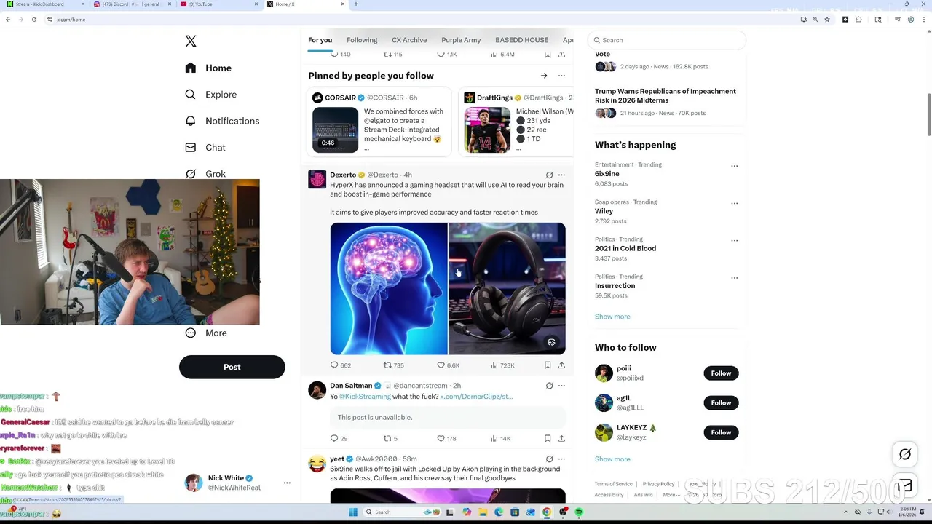This screenshot has height=524, width=932.
Task: Open options menu for Pinned section
Action: (x=561, y=76)
